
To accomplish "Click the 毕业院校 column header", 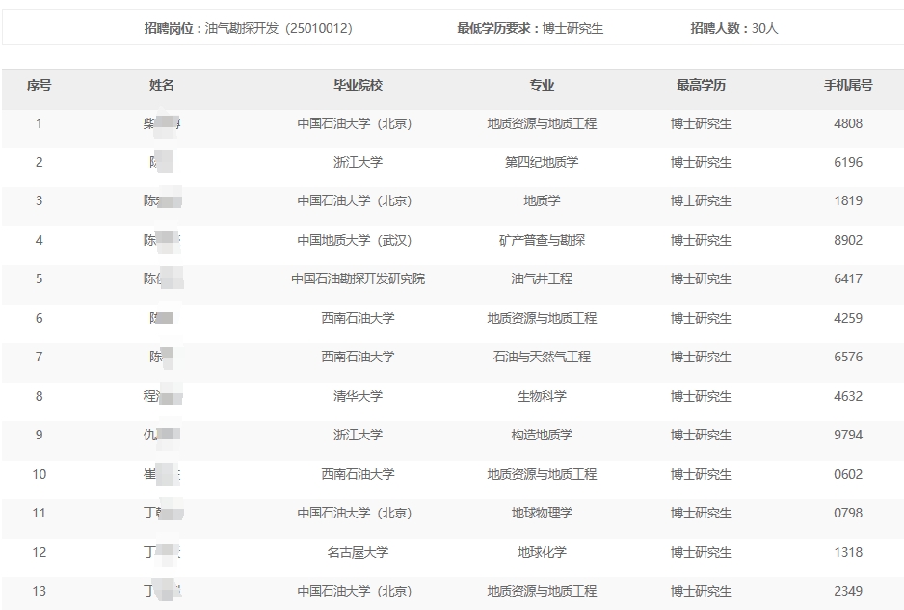I will click(x=358, y=85).
